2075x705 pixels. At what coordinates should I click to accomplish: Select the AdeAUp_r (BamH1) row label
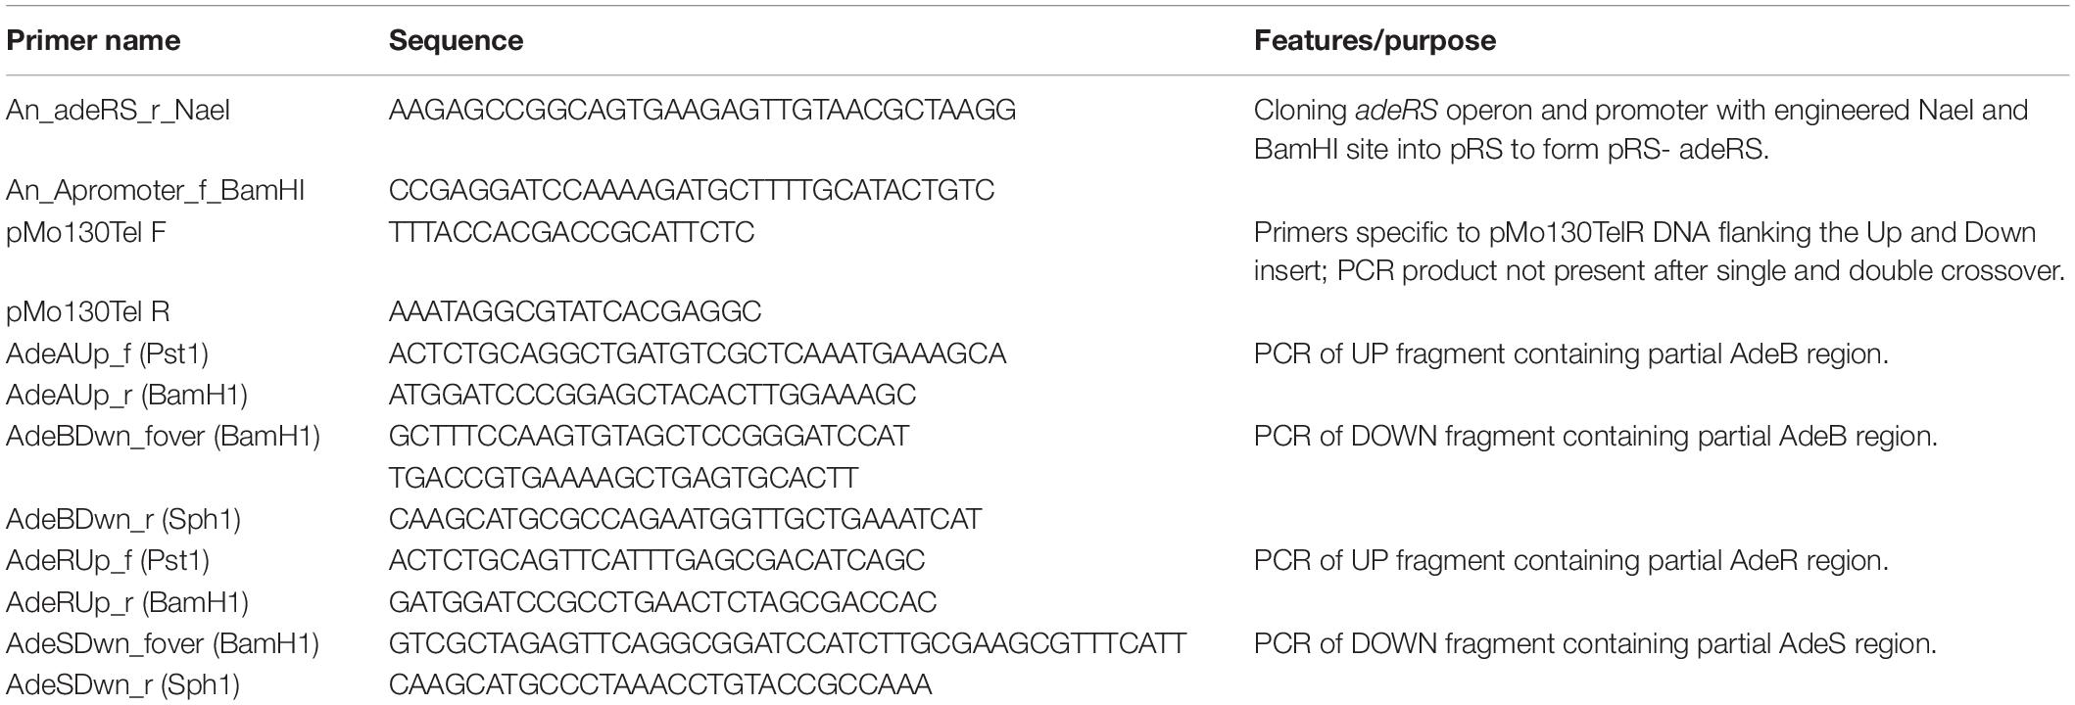coord(126,396)
